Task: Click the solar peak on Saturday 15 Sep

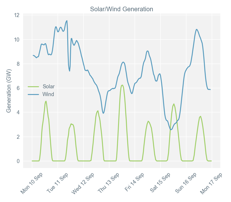Action: click(x=174, y=104)
